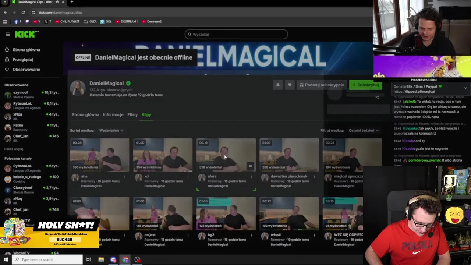This screenshot has width=471, height=265.
Task: Open three-dot menu for dawaj ten pierscionek
Action: 314,177
